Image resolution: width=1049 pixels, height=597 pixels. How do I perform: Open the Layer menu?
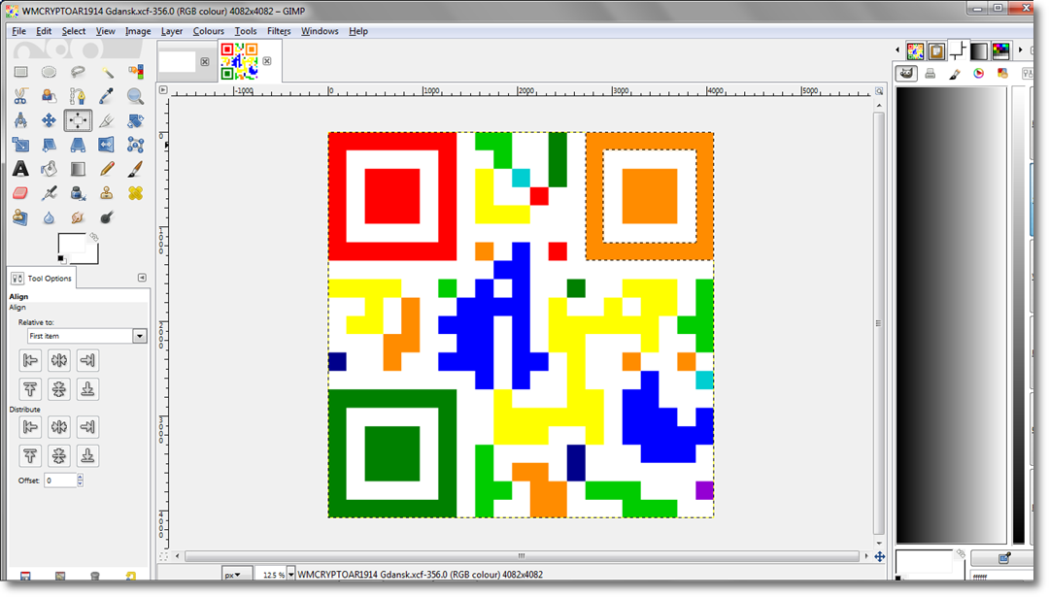point(171,31)
